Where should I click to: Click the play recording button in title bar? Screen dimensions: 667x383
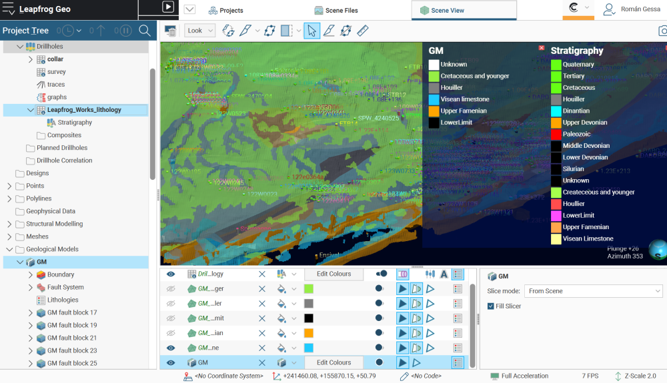pyautogui.click(x=168, y=7)
